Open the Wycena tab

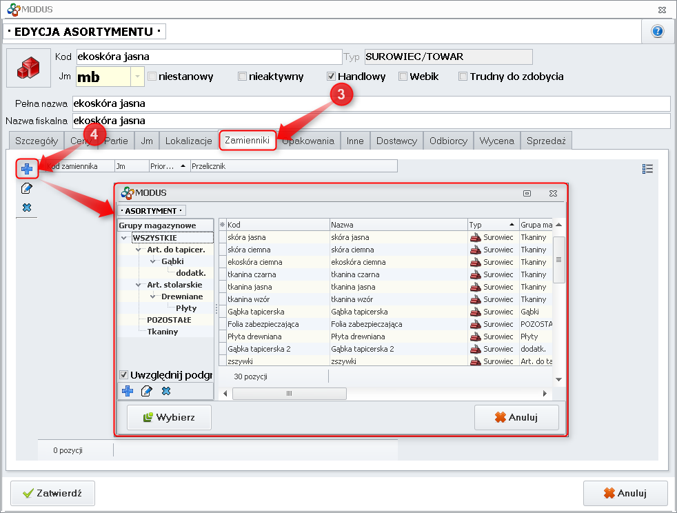click(496, 141)
